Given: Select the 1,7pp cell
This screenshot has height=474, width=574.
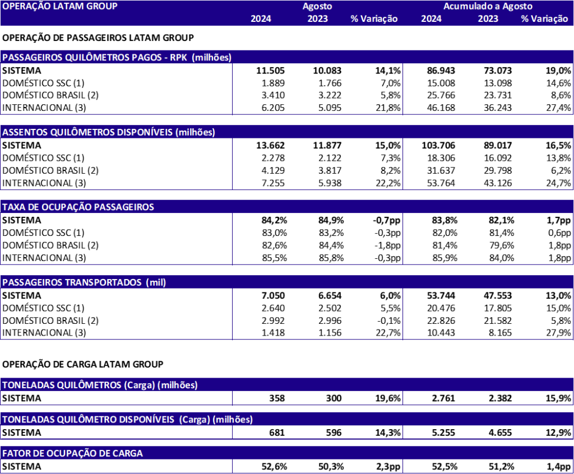Looking at the screenshot, I should point(559,220).
